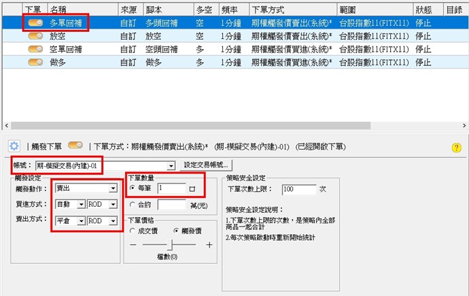Select the 每筆 quantity radio button
469x296 pixels.
[132, 188]
